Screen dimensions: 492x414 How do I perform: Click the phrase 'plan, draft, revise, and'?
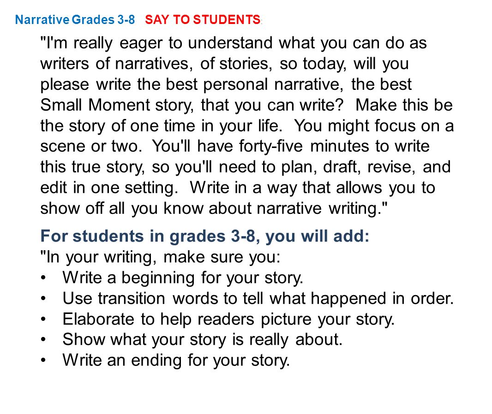(366, 167)
